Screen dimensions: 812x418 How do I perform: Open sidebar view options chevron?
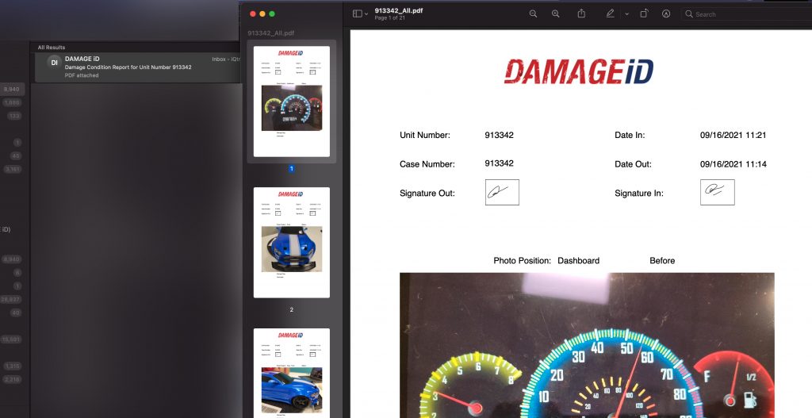pyautogui.click(x=366, y=14)
